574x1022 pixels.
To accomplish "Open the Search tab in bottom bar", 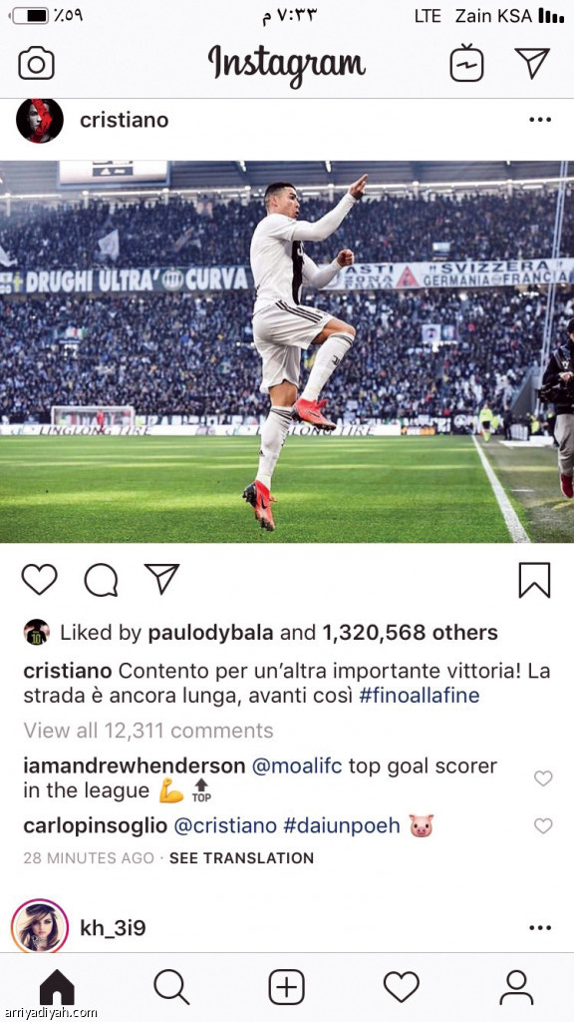I will pos(171,987).
